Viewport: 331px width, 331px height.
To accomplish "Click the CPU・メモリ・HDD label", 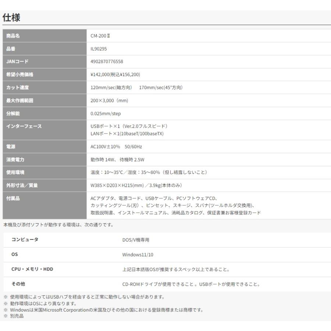I will tap(32, 269).
